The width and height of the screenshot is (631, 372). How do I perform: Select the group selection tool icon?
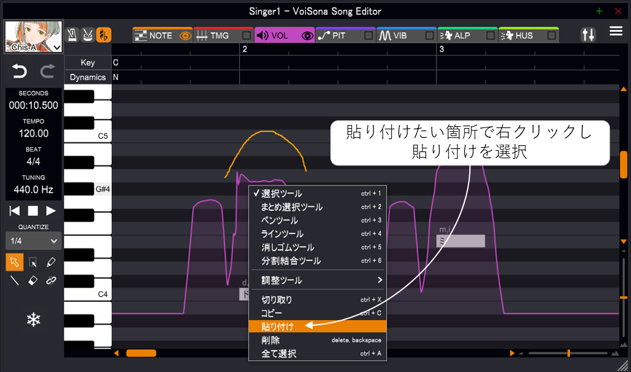coord(33,262)
